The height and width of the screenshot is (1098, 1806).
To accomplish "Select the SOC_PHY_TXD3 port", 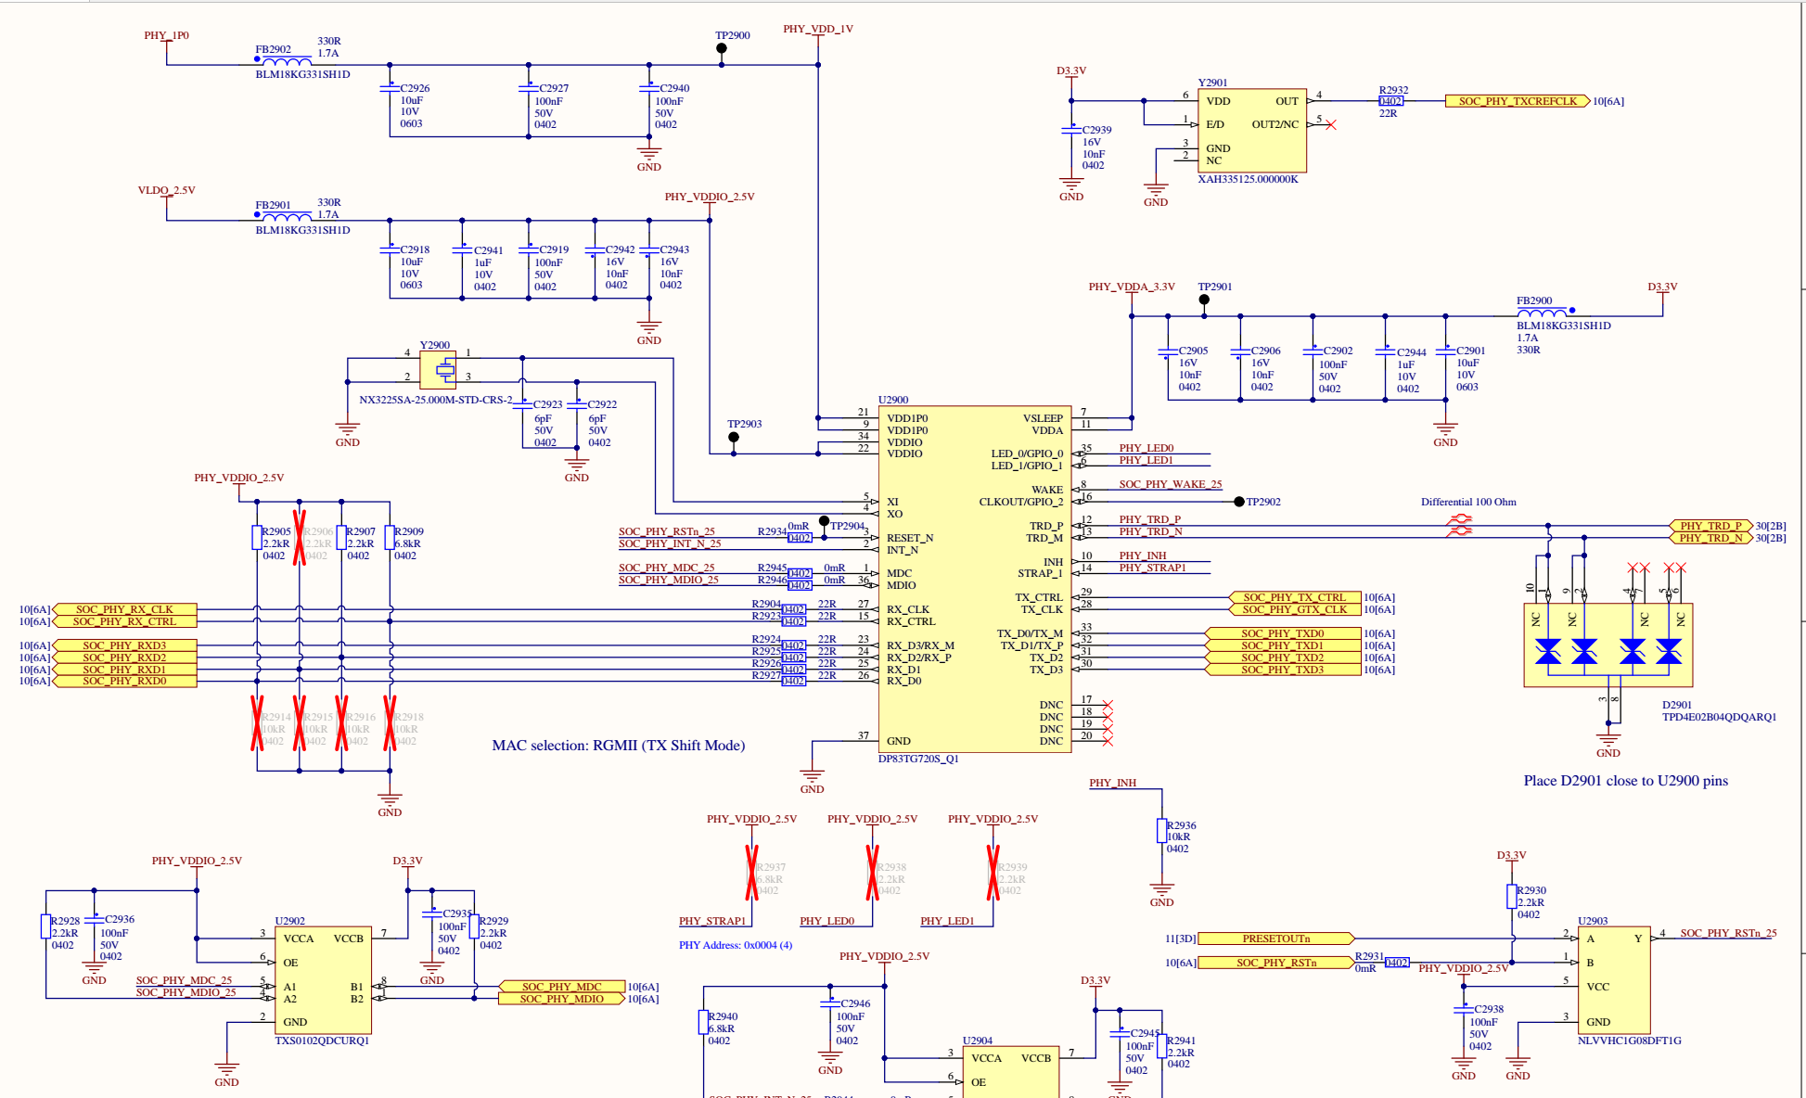I will (1282, 670).
